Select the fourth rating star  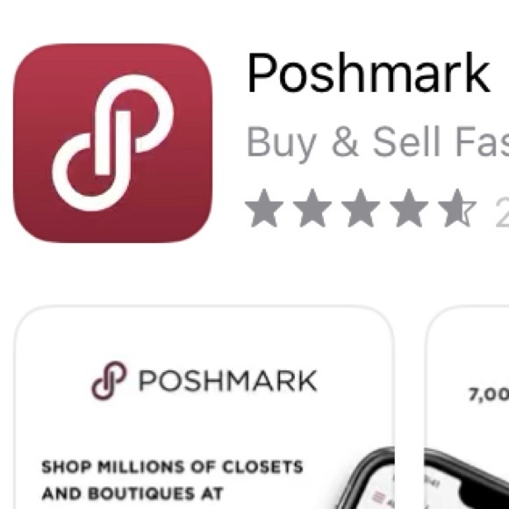coord(409,208)
